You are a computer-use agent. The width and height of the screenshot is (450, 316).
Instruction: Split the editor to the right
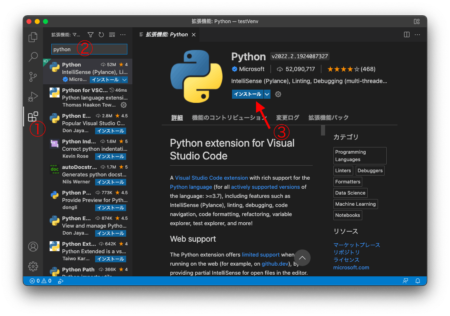click(x=407, y=35)
